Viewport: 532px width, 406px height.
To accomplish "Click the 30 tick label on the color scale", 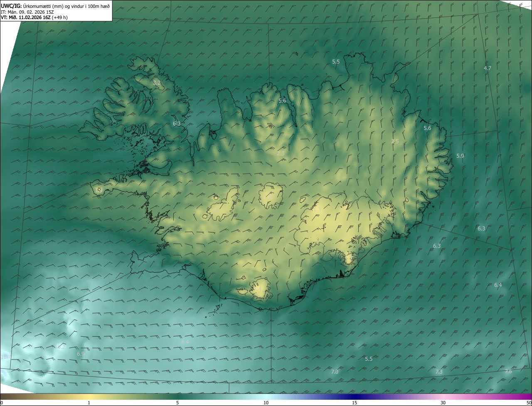I will click(443, 403).
